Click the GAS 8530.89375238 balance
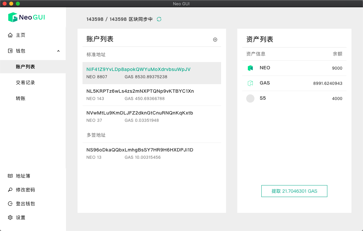This screenshot has height=231, width=363. [146, 77]
